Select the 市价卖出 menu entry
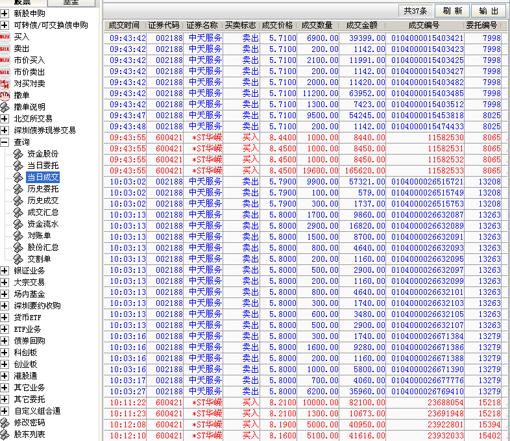The height and width of the screenshot is (441, 510). 29,72
